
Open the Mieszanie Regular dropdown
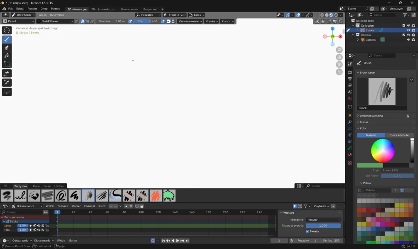(323, 220)
